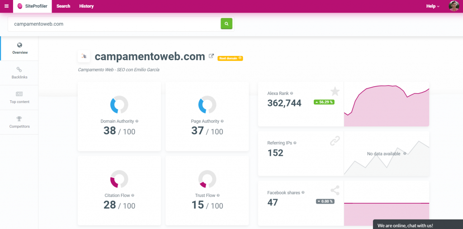Viewport: 463px width, 229px height.
Task: Click Referring IPs help icon
Action: (295, 143)
